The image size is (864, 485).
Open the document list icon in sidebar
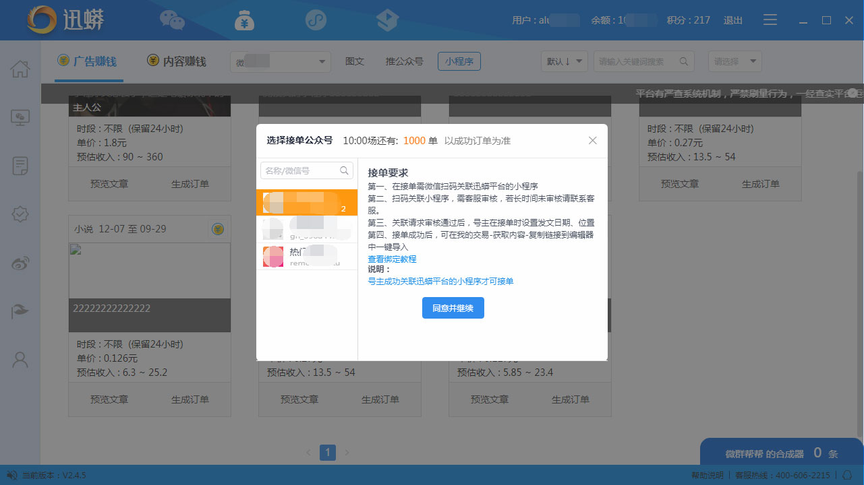[x=20, y=166]
